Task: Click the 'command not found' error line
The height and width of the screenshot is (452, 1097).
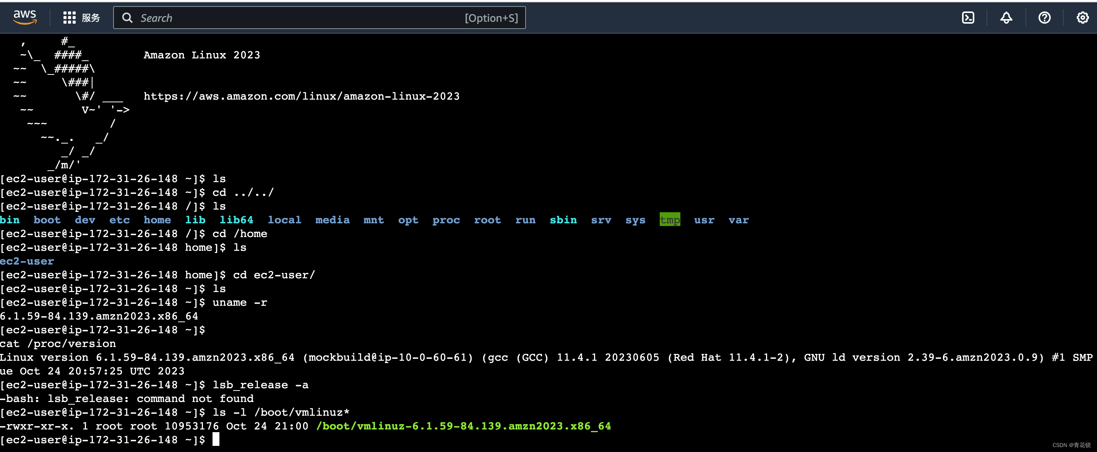Action: 127,399
